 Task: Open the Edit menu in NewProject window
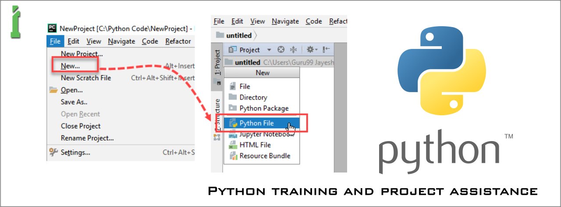point(73,41)
